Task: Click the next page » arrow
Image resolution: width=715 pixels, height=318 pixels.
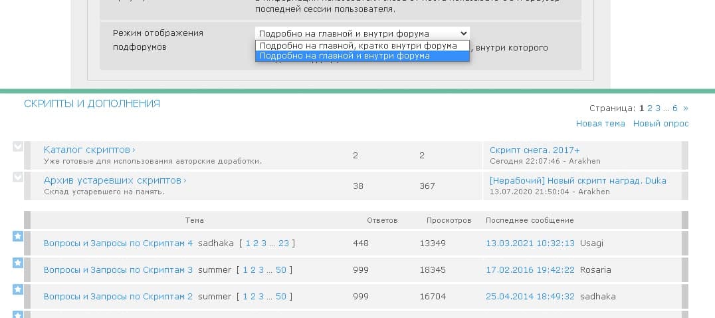Action: click(686, 108)
